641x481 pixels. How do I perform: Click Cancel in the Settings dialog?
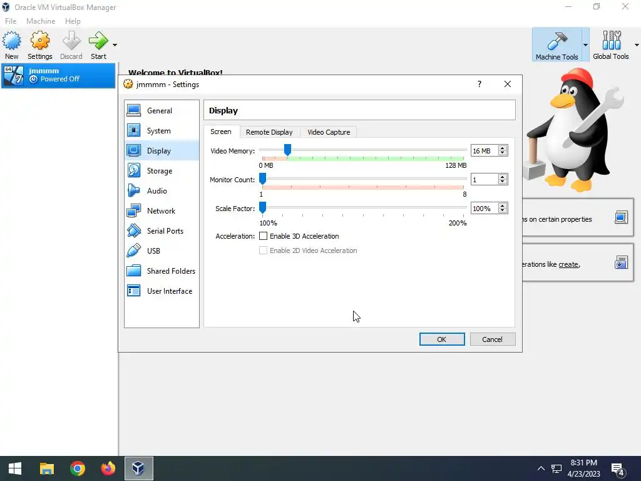pos(492,339)
